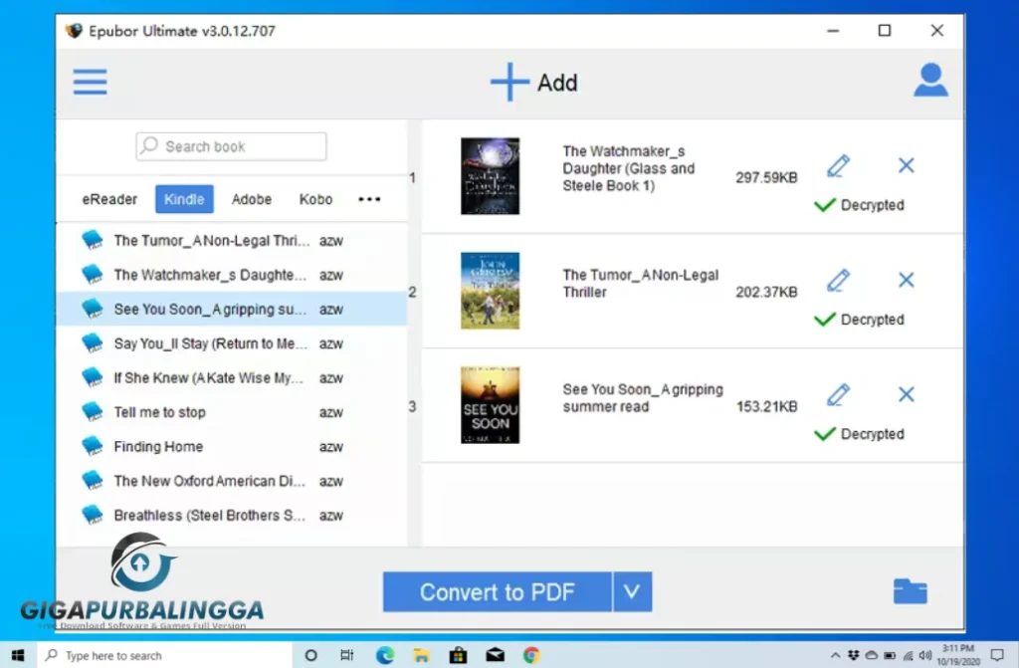Remove See You Soon from conversion list
This screenshot has height=668, width=1019.
coord(906,394)
